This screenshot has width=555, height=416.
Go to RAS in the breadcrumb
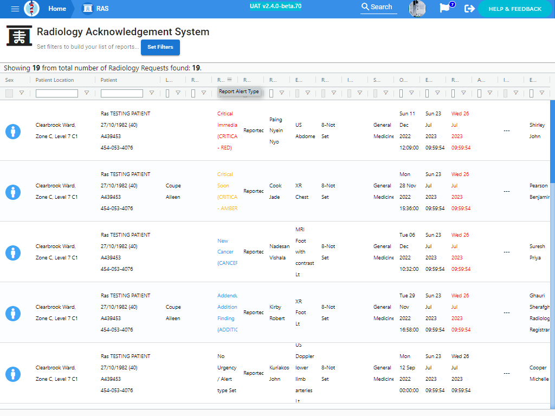[x=102, y=9]
